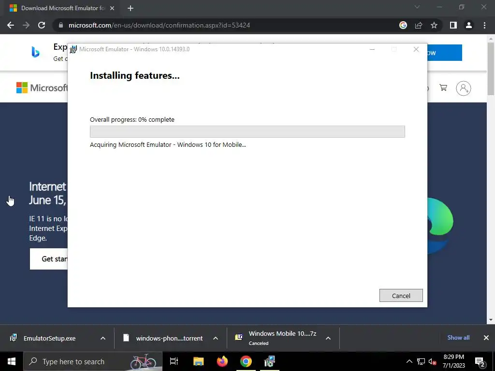Open File Explorer from taskbar

pyautogui.click(x=199, y=361)
